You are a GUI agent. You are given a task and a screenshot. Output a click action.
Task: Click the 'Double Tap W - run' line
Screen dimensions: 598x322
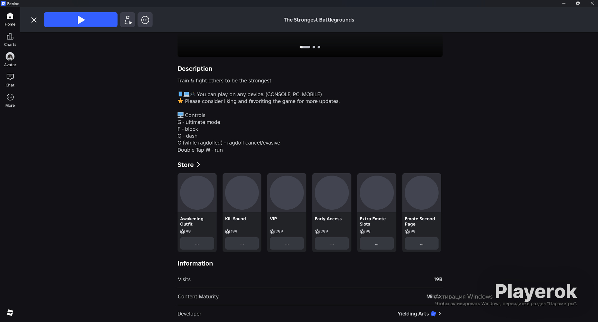[x=200, y=150]
